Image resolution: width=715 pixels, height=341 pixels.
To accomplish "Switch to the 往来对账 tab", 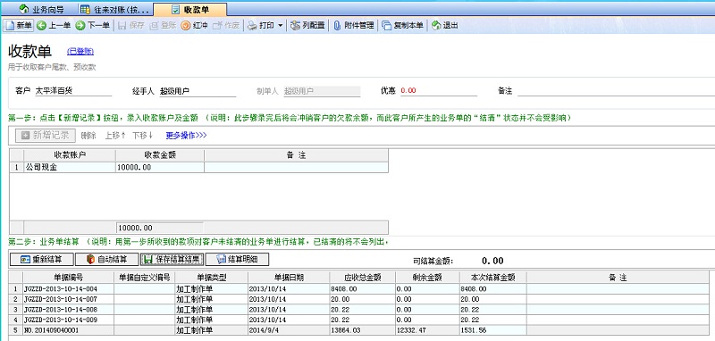I will 114,9.
